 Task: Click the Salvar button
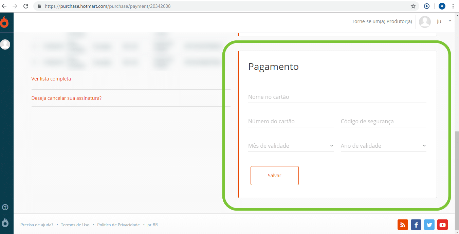pos(274,176)
